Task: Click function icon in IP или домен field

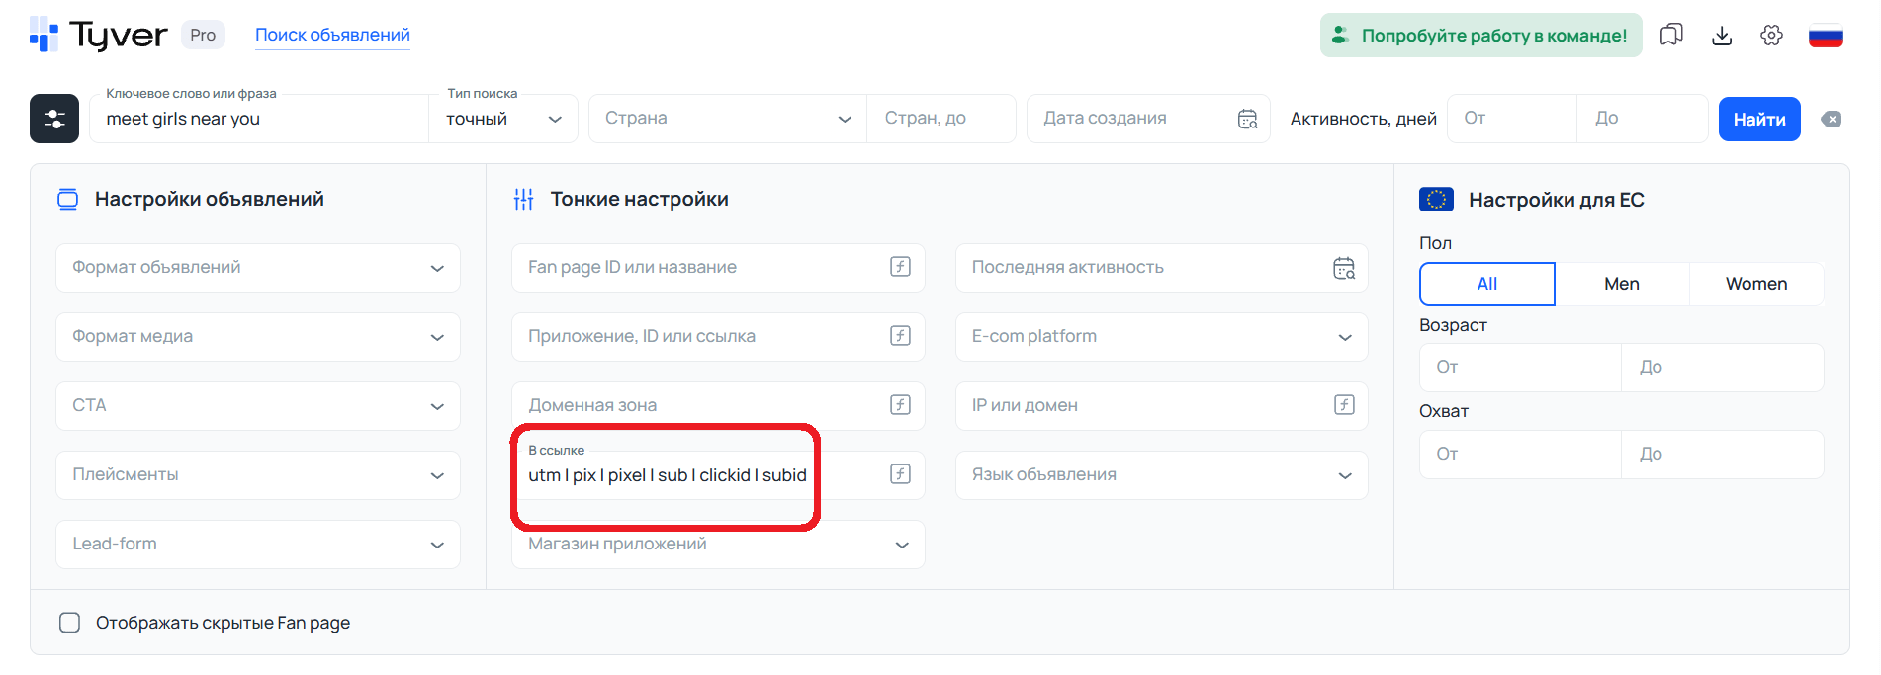Action: tap(1344, 405)
